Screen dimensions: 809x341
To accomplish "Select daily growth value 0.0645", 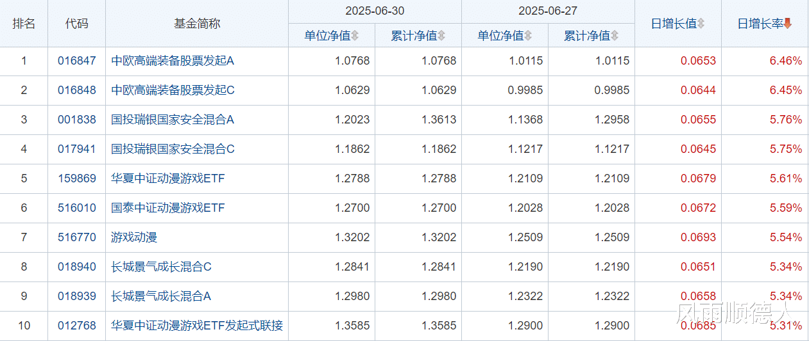I will point(698,149).
